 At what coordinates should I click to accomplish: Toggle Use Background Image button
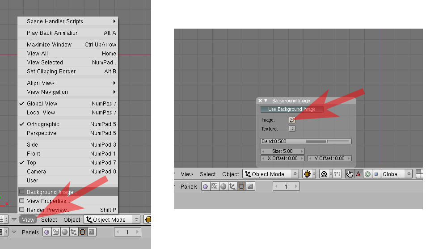291,109
